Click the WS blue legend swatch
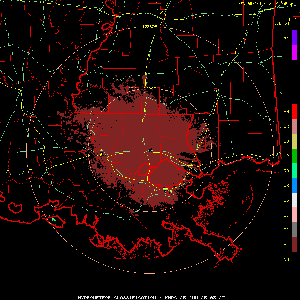The height and width of the screenshot is (300, 300). (294, 185)
